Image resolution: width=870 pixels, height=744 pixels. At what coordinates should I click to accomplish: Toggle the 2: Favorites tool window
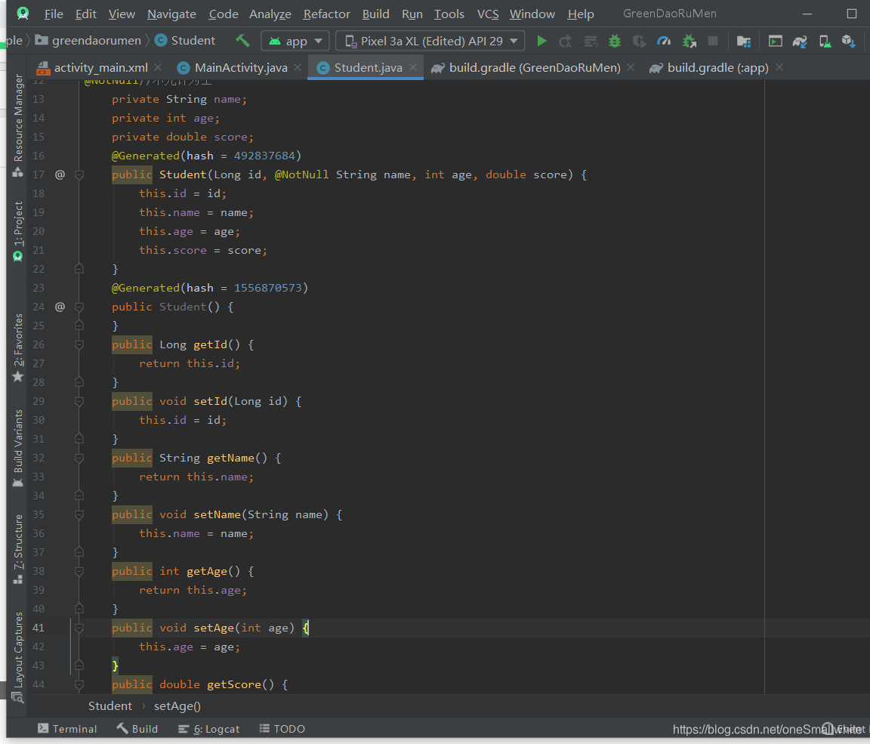[x=18, y=347]
